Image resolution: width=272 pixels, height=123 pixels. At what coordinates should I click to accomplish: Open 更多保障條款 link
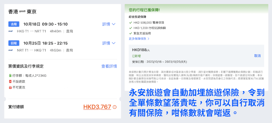tap(139, 39)
